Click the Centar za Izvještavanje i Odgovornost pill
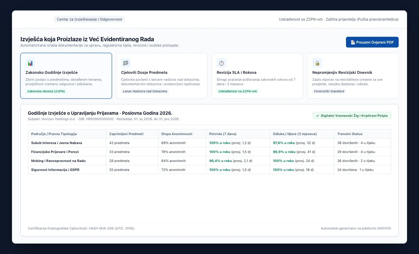Image resolution: width=419 pixels, height=254 pixels. (x=89, y=19)
